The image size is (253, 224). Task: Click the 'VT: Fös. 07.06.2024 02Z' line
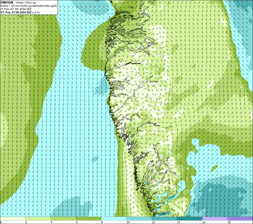coord(20,12)
